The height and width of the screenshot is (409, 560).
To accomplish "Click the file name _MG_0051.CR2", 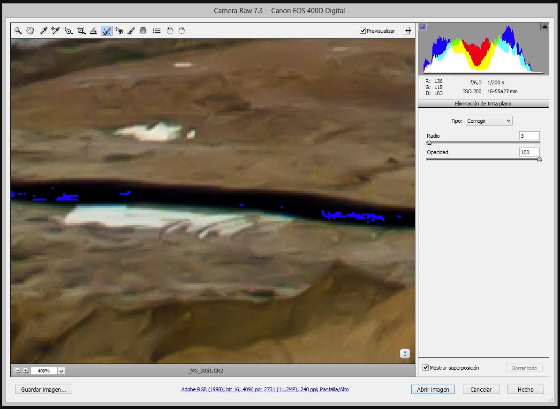I will pos(206,371).
